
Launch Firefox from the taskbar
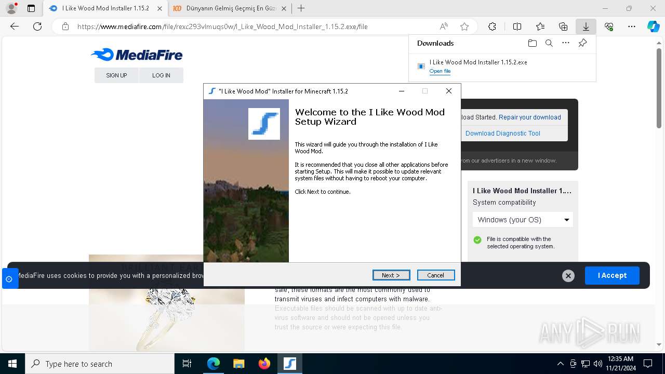point(264,364)
